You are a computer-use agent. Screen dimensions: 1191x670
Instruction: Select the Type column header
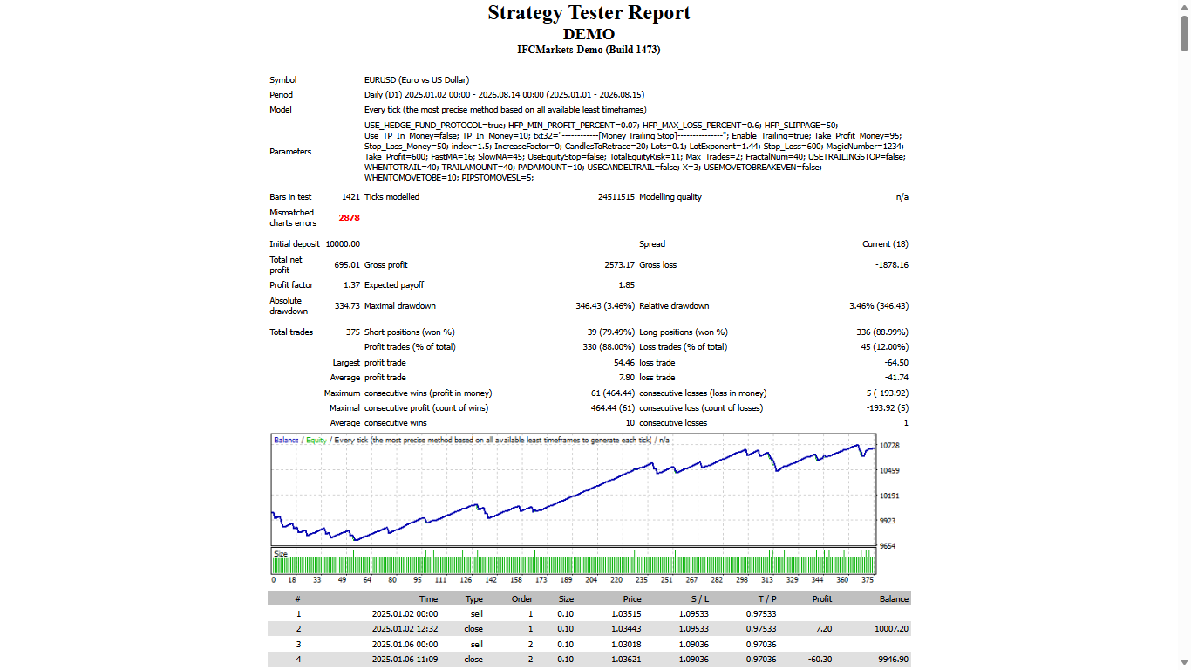pos(473,599)
